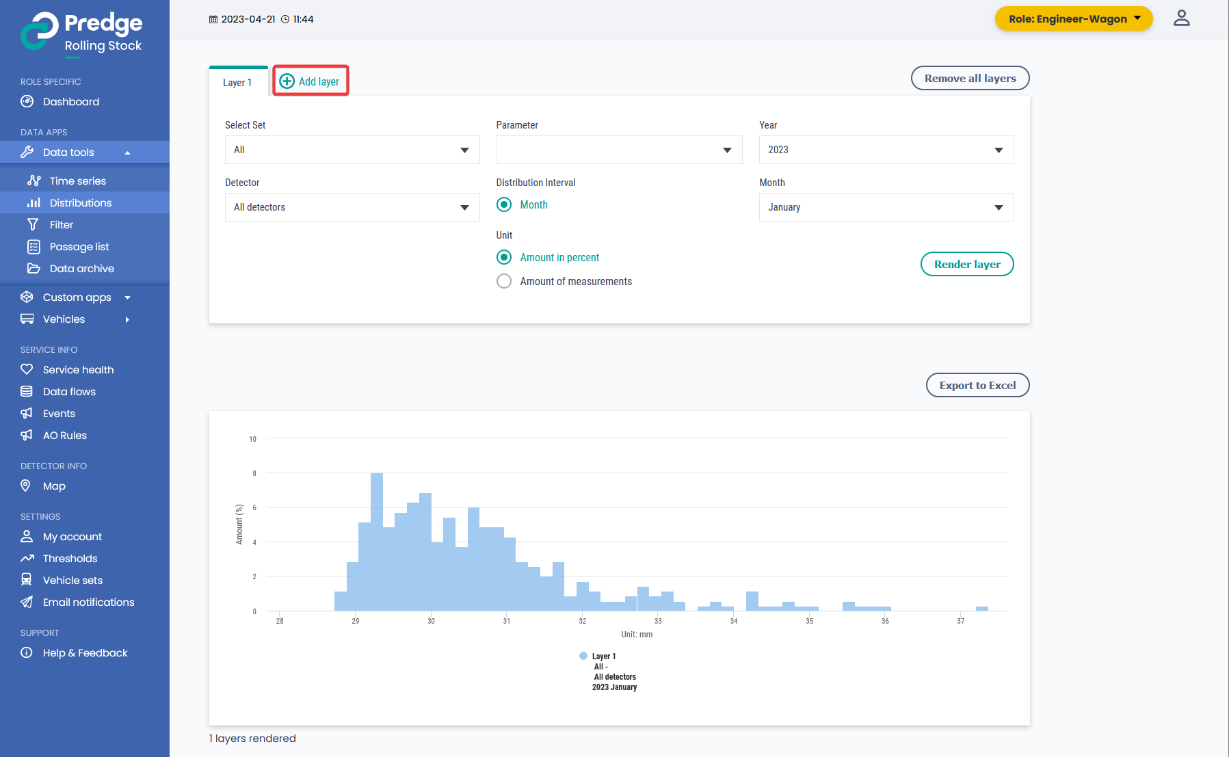
Task: Click the Map pin icon
Action: (x=26, y=486)
